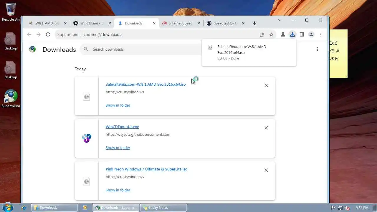Image resolution: width=377 pixels, height=212 pixels.
Task: Click the media player taskbar icon
Action: pos(85,208)
